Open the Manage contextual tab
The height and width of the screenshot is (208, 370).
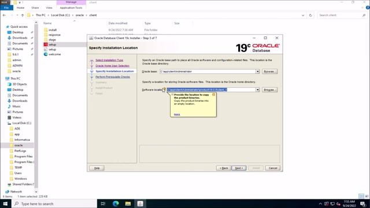(x=71, y=2)
